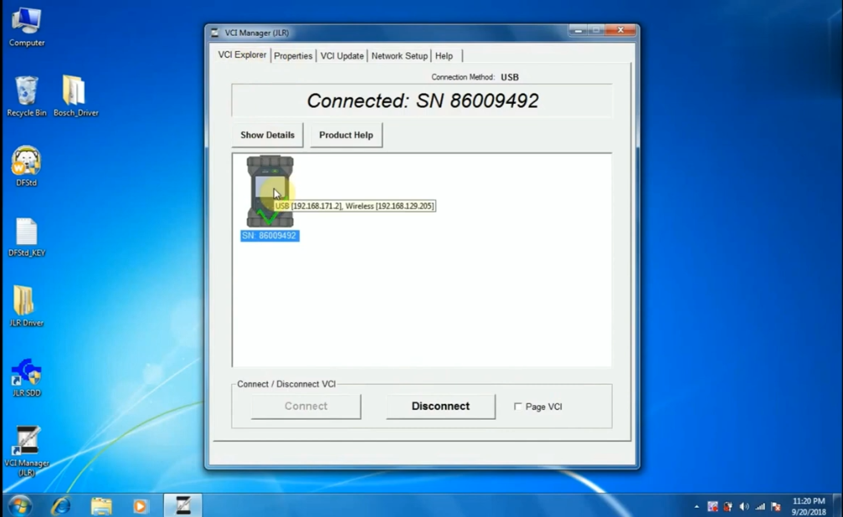Click the VCI Manager taskbar button
The image size is (843, 517).
[x=182, y=505]
